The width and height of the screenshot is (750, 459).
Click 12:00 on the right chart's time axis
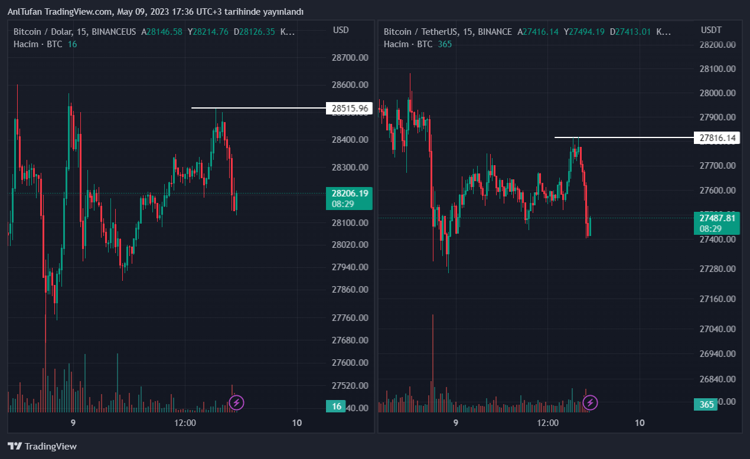tap(547, 422)
